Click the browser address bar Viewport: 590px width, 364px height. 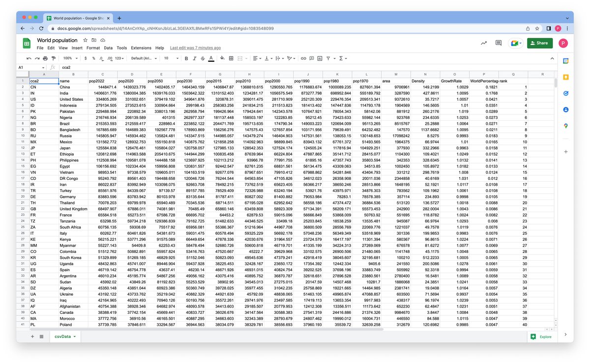pyautogui.click(x=287, y=28)
